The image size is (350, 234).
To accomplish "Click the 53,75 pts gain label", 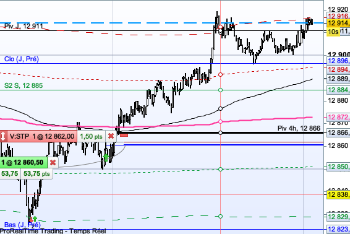I will point(36,174).
